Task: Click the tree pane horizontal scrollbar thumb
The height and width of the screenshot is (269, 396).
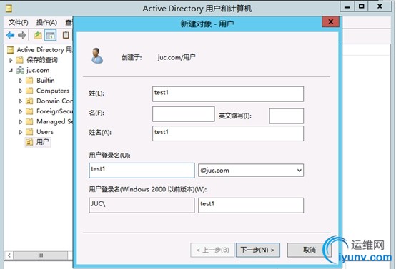Action: click(x=41, y=255)
